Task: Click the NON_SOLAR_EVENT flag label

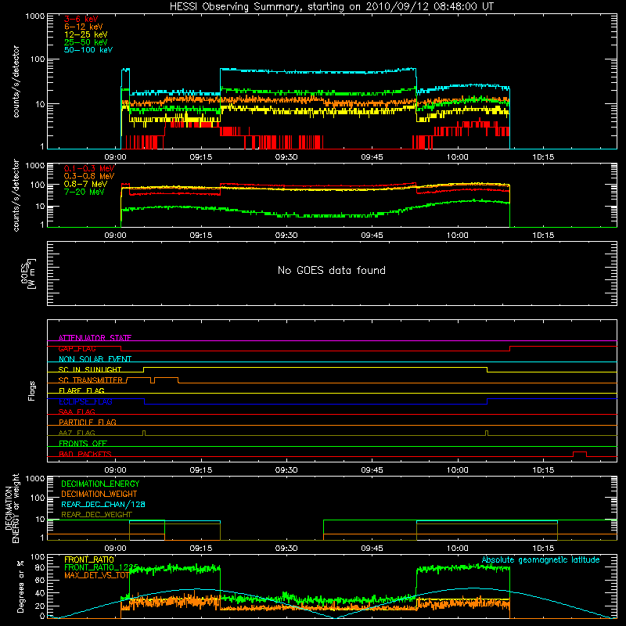Action: (x=95, y=359)
